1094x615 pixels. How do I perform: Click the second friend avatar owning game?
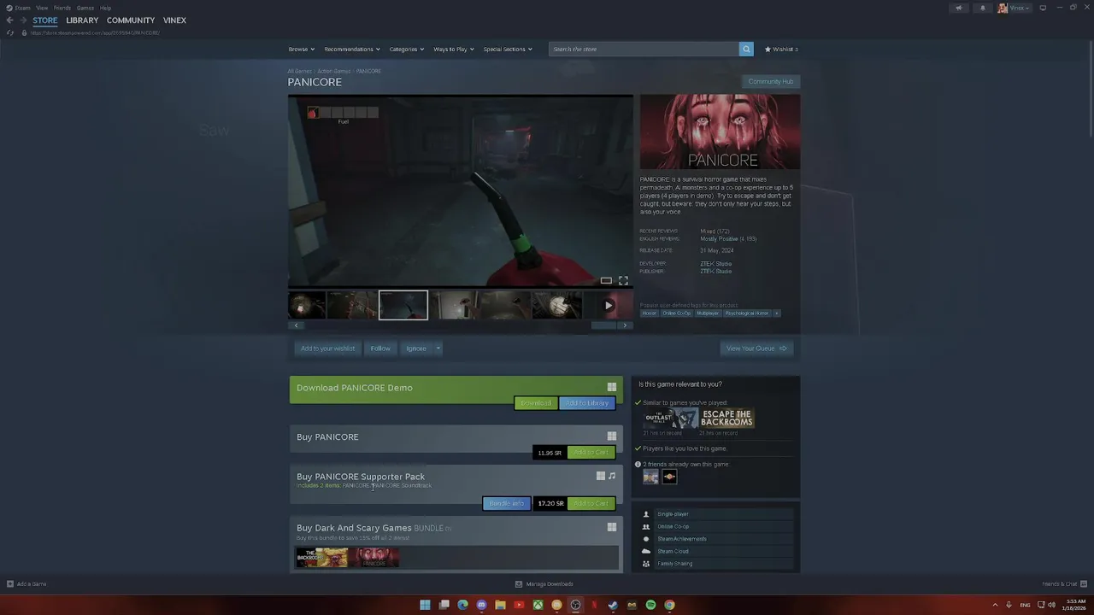[669, 477]
